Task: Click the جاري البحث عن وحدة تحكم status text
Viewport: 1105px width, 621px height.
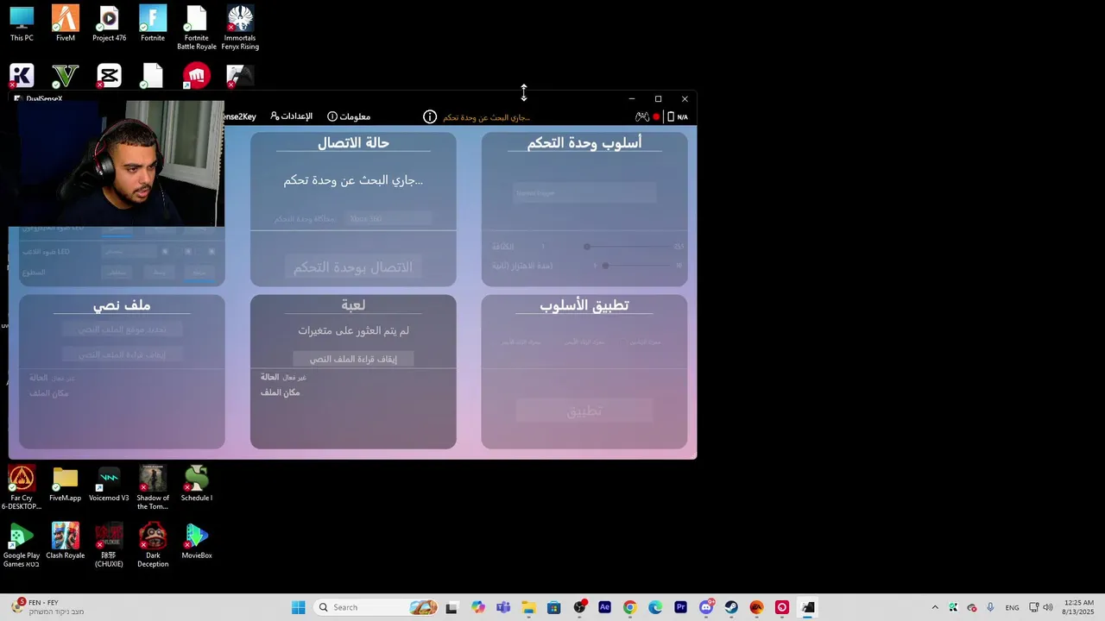Action: point(353,180)
